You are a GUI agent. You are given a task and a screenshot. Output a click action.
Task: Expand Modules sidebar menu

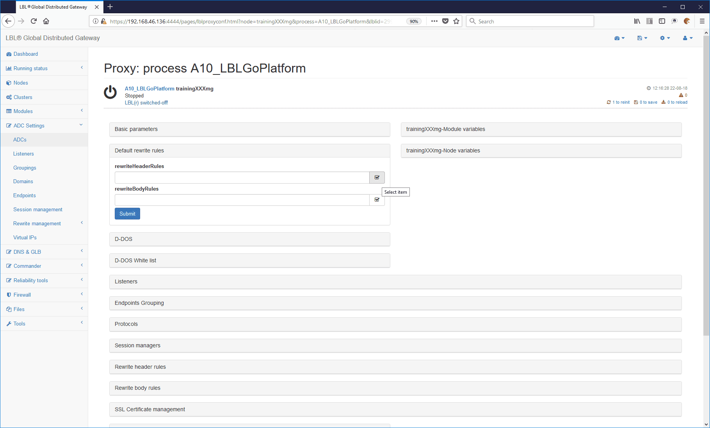[44, 111]
